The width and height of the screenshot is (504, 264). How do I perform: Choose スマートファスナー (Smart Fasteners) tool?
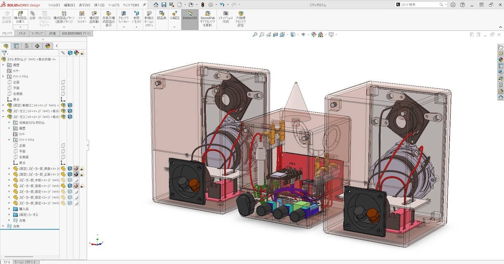82,17
